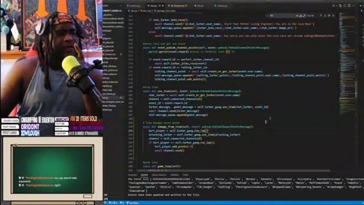This screenshot has width=364, height=205.
Task: Switch to the OUTPUT panel tab
Action: pyautogui.click(x=144, y=175)
